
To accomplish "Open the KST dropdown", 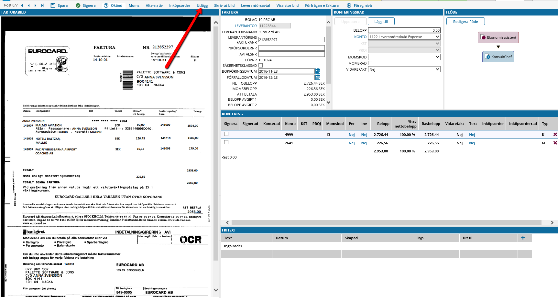I will pos(404,43).
